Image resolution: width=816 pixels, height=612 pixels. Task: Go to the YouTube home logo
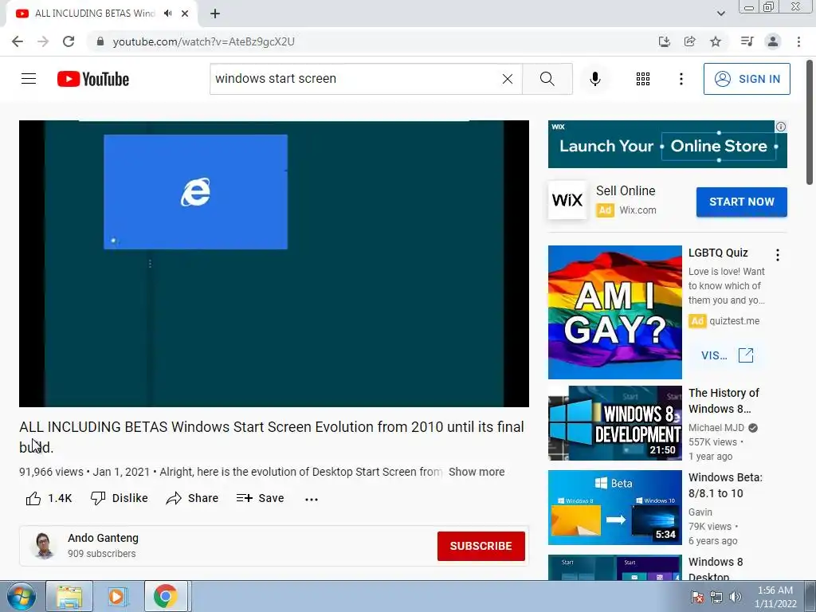pos(93,79)
